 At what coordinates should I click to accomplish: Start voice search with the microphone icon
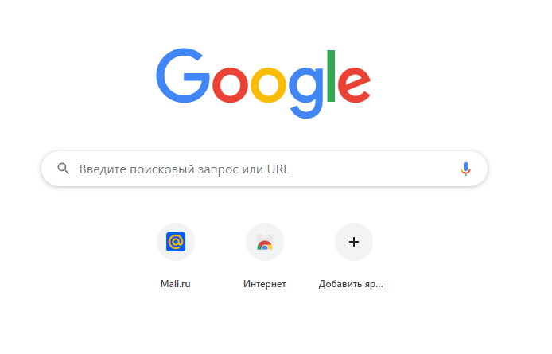[x=465, y=169]
